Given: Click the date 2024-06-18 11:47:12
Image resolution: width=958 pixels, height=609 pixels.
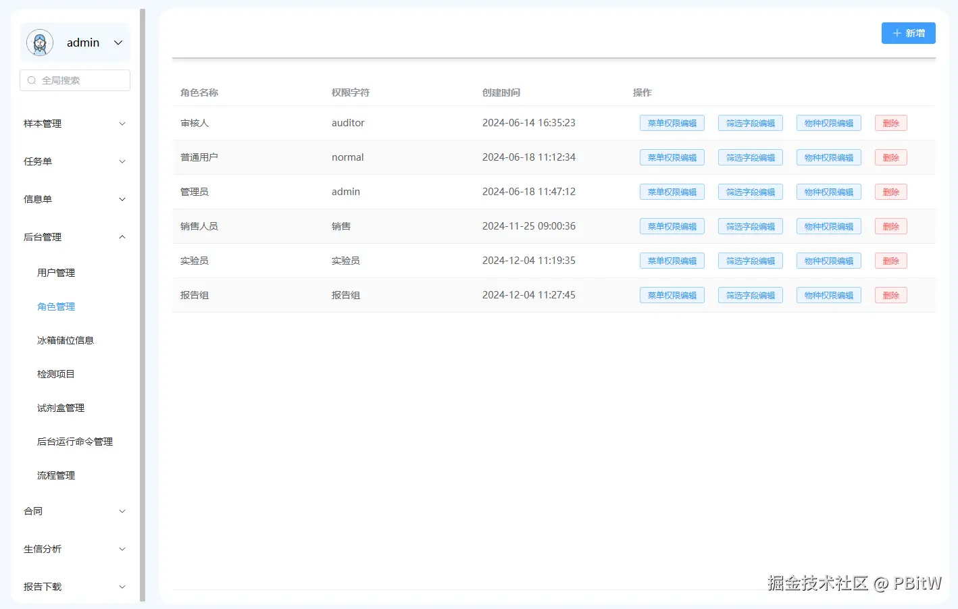Looking at the screenshot, I should tap(529, 192).
